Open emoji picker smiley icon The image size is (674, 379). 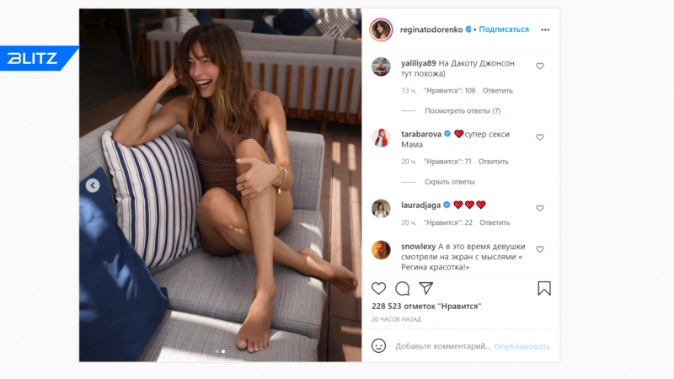click(x=378, y=346)
